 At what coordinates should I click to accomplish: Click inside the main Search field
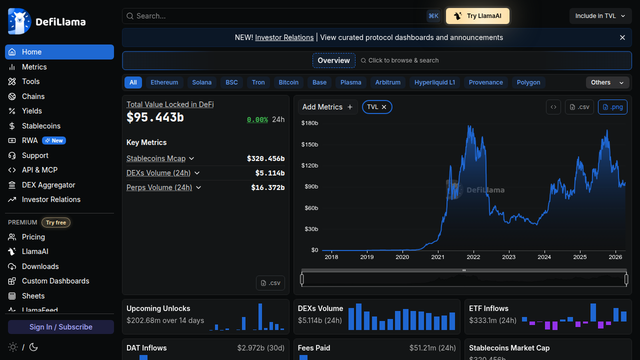280,15
